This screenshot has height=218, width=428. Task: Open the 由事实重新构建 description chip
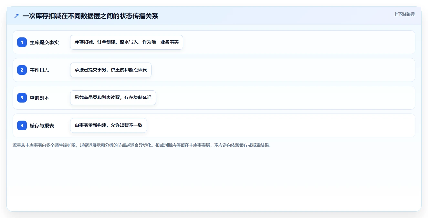[109, 125]
